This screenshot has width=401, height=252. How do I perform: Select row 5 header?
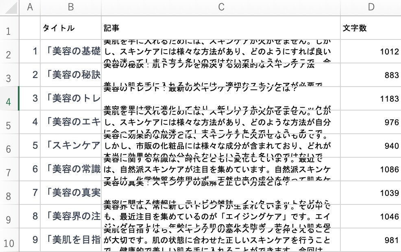tap(9, 122)
